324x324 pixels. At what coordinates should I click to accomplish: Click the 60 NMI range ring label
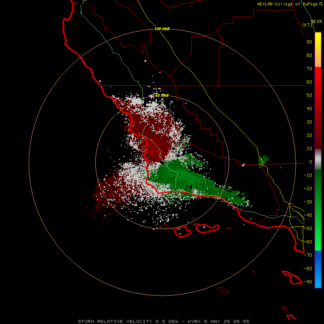(x=162, y=95)
